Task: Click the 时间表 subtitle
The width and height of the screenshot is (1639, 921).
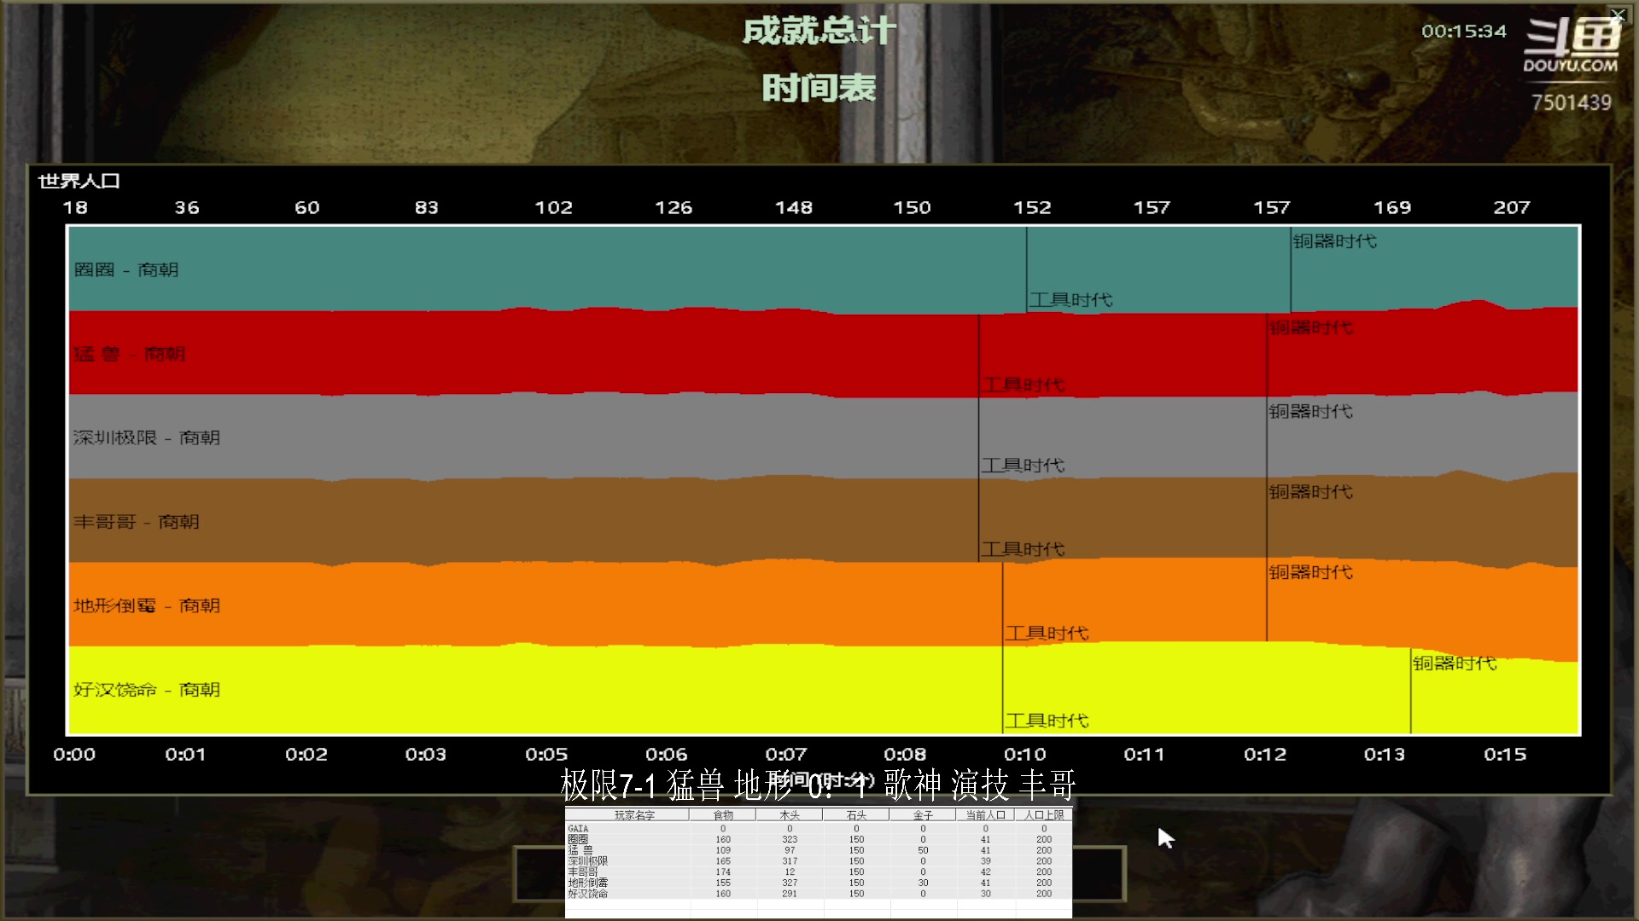Action: tap(819, 88)
